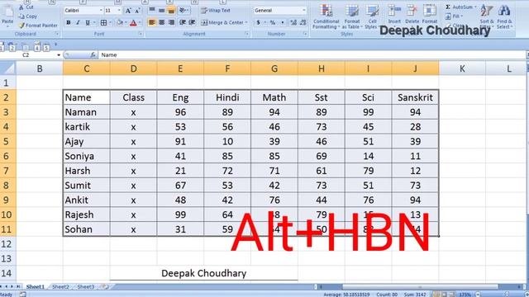Click the Increase Decimal icon
Screen dimensions: 529x297
293,22
